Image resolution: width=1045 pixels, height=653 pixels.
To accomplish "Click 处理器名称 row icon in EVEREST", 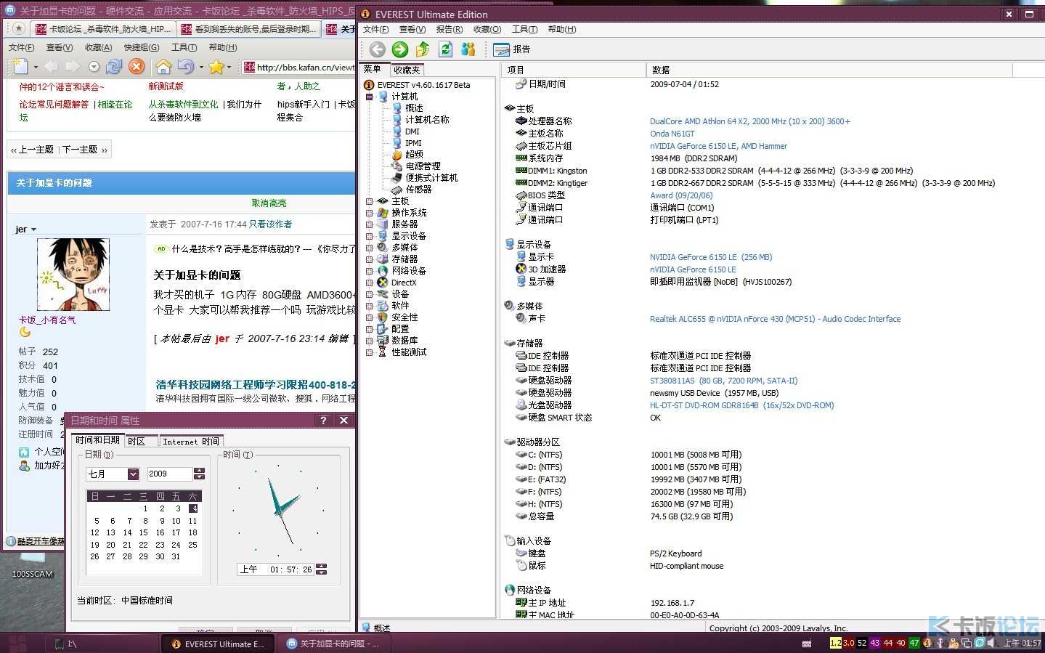I will 521,121.
